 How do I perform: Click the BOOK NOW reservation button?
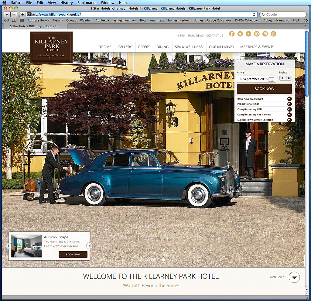click(264, 89)
